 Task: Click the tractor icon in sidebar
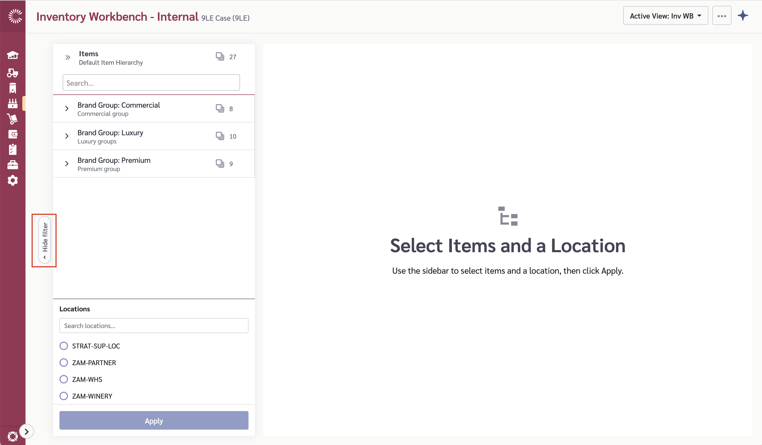pyautogui.click(x=13, y=73)
